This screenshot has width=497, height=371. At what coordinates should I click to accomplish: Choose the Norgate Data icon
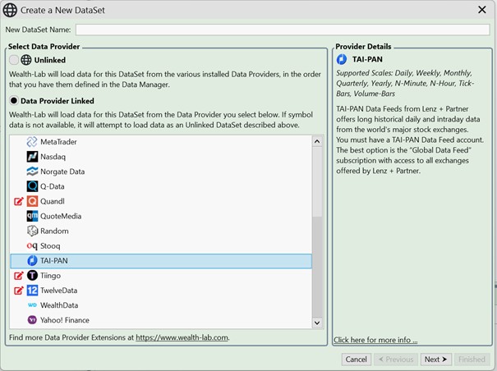32,172
